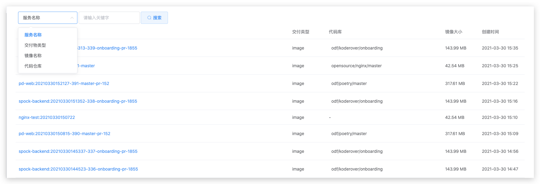The height and width of the screenshot is (184, 540).
Task: Open pd-web 390-master-pr-152 image link
Action: (x=65, y=134)
